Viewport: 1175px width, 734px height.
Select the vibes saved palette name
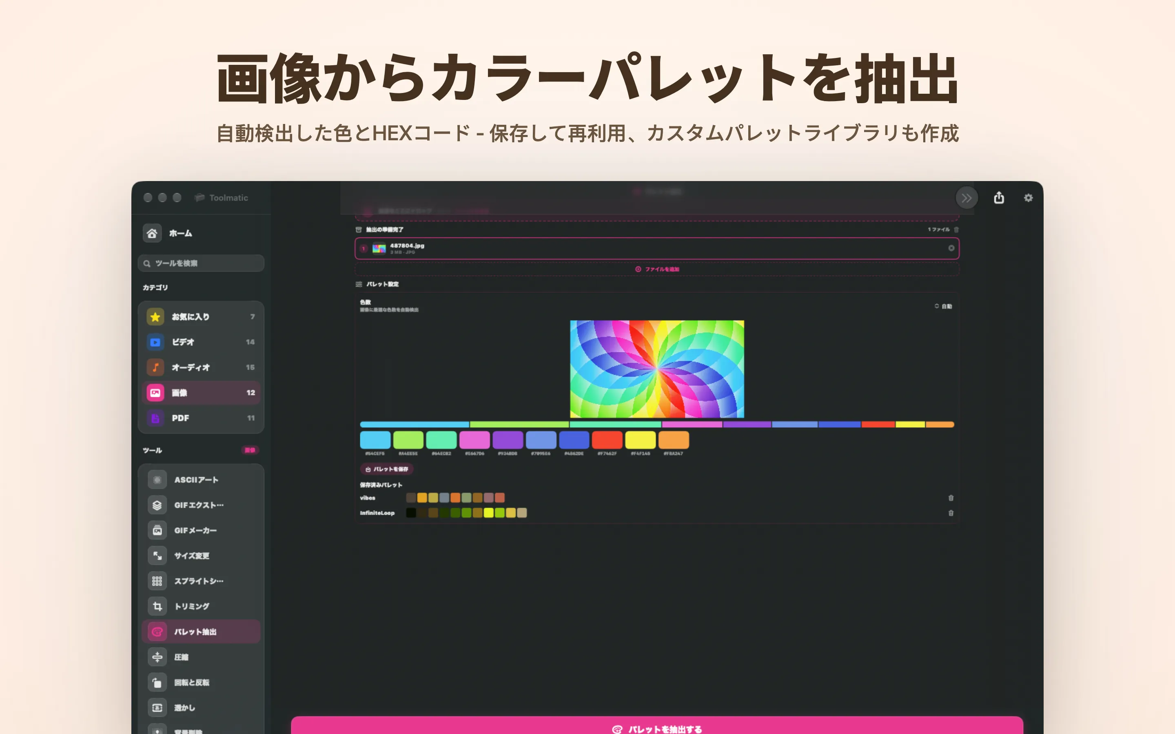368,497
